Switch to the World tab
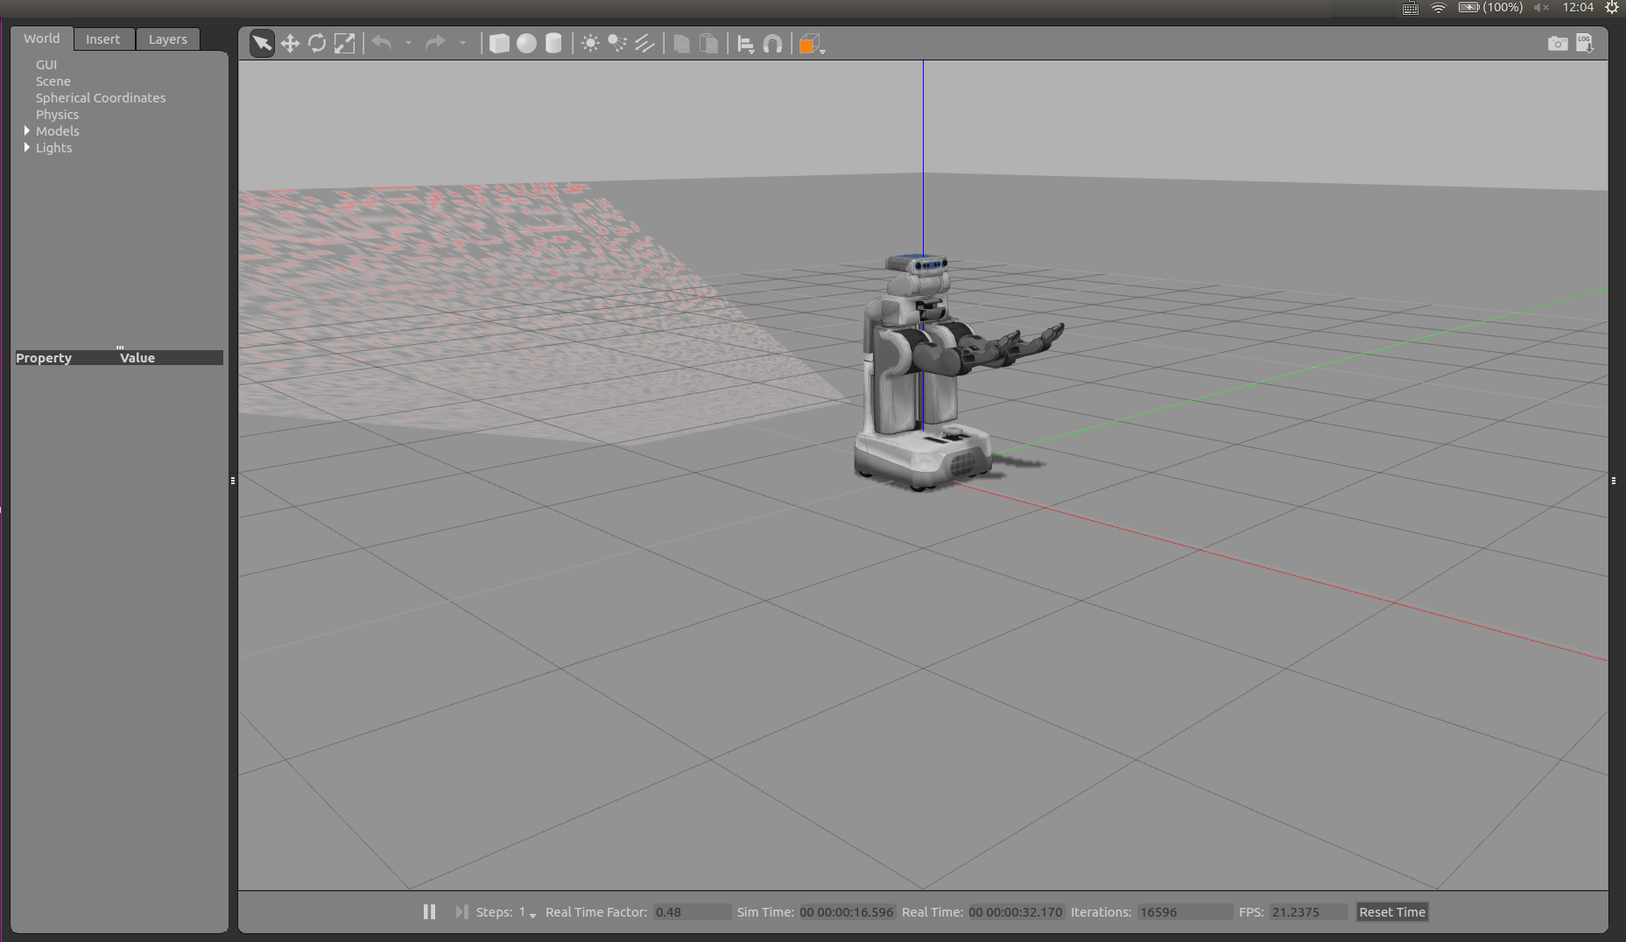 point(42,39)
